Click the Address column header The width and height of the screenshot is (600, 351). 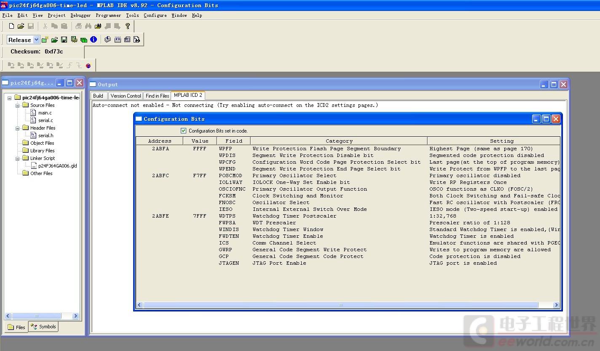click(x=160, y=141)
